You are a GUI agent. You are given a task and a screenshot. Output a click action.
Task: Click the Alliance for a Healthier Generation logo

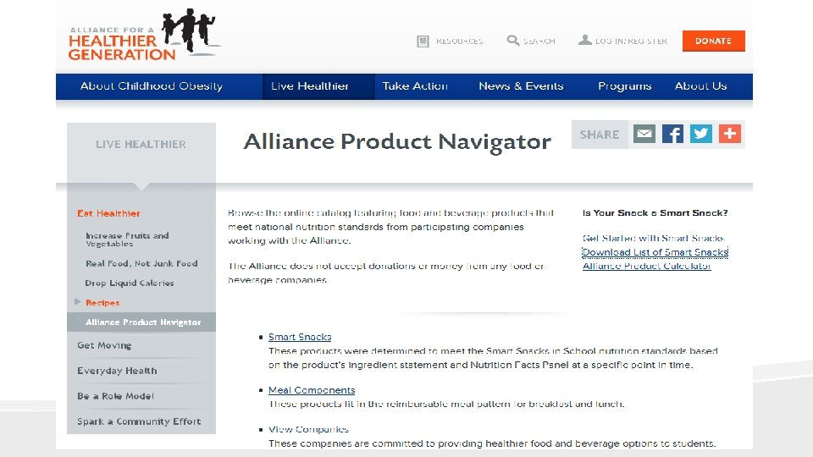[x=145, y=35]
